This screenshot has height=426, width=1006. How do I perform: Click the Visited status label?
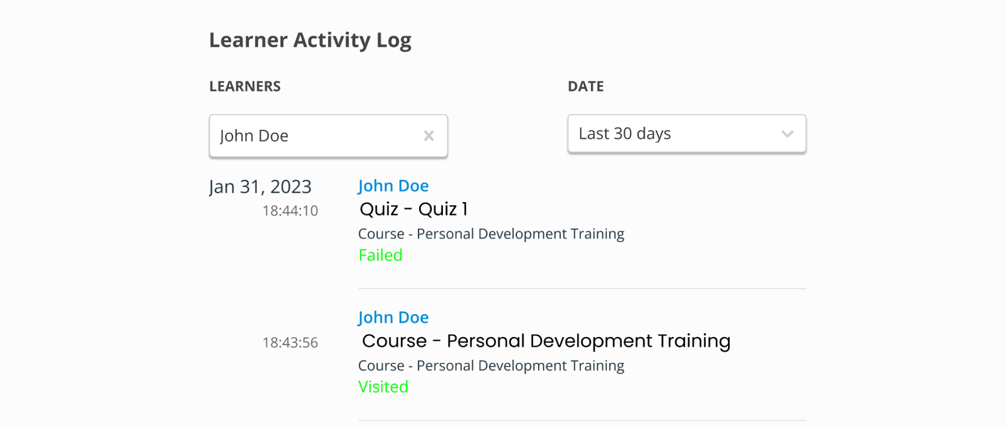point(383,387)
